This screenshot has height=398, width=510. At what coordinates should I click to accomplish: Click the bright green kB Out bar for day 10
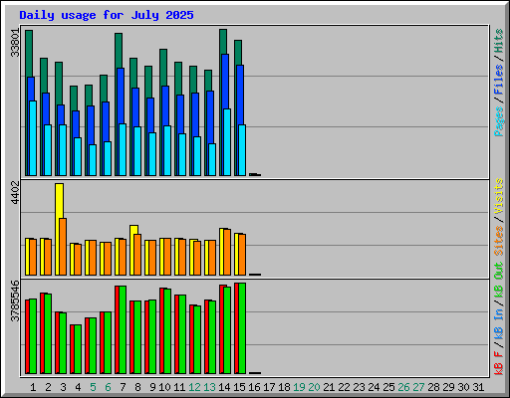click(167, 331)
